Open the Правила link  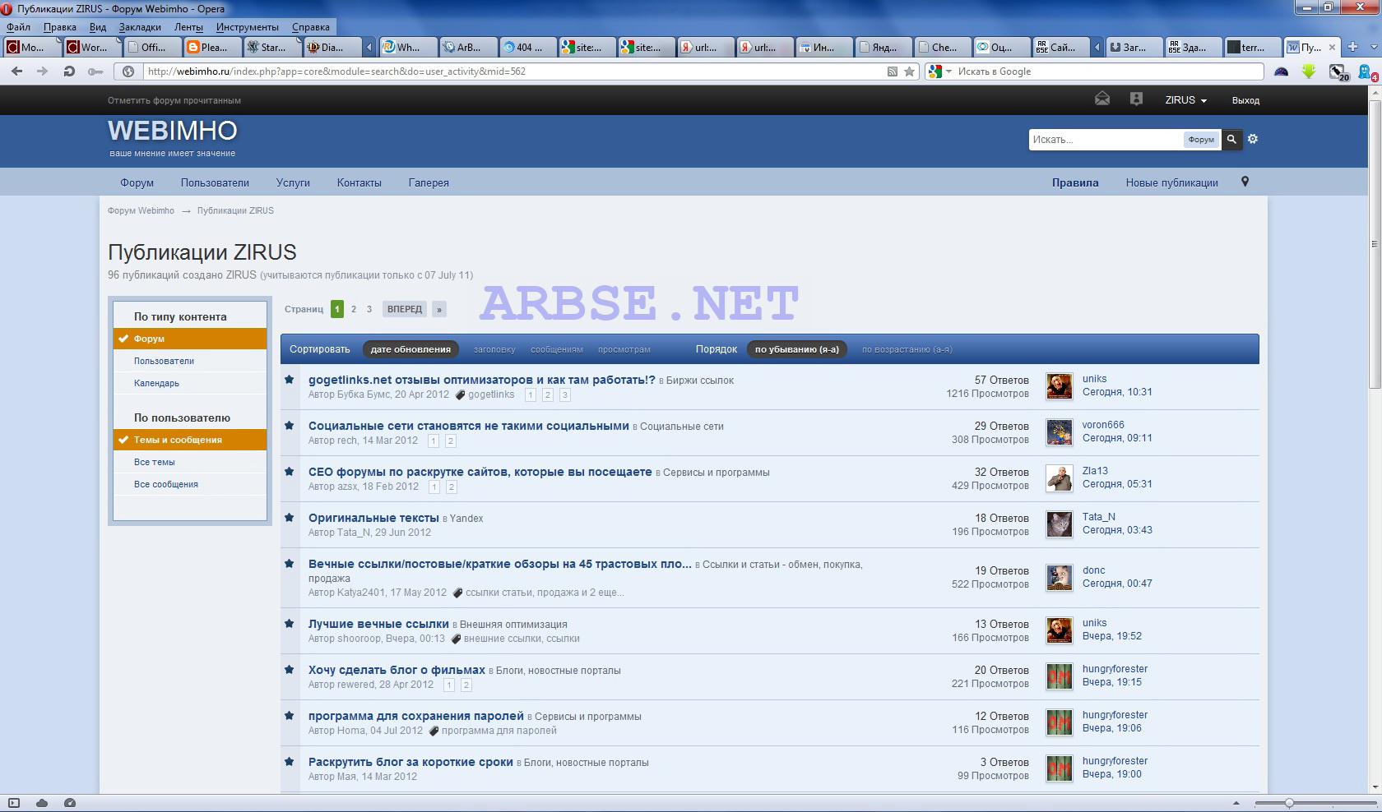coord(1075,182)
